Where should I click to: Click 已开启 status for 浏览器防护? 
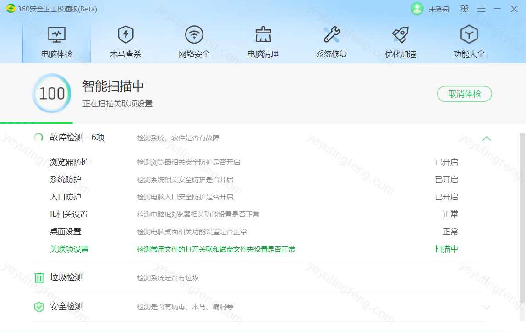click(x=446, y=162)
